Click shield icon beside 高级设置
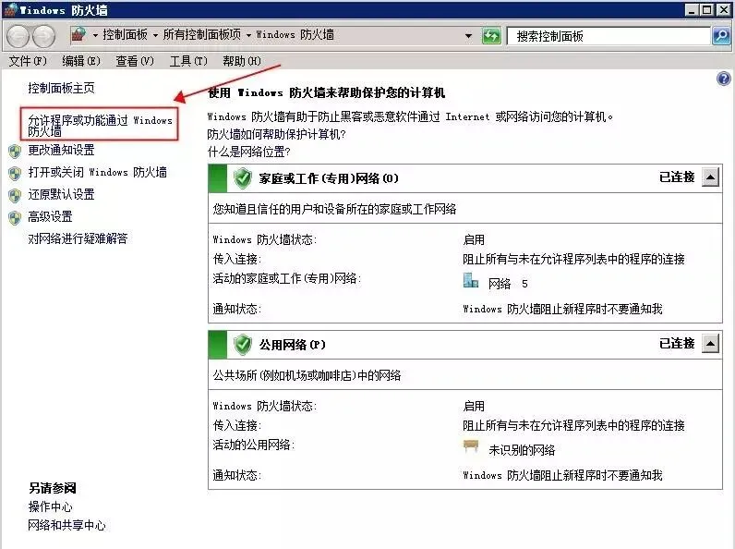 [x=15, y=217]
